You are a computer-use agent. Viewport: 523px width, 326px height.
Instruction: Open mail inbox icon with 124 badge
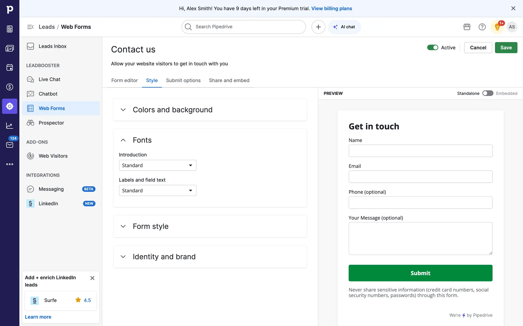(10, 145)
